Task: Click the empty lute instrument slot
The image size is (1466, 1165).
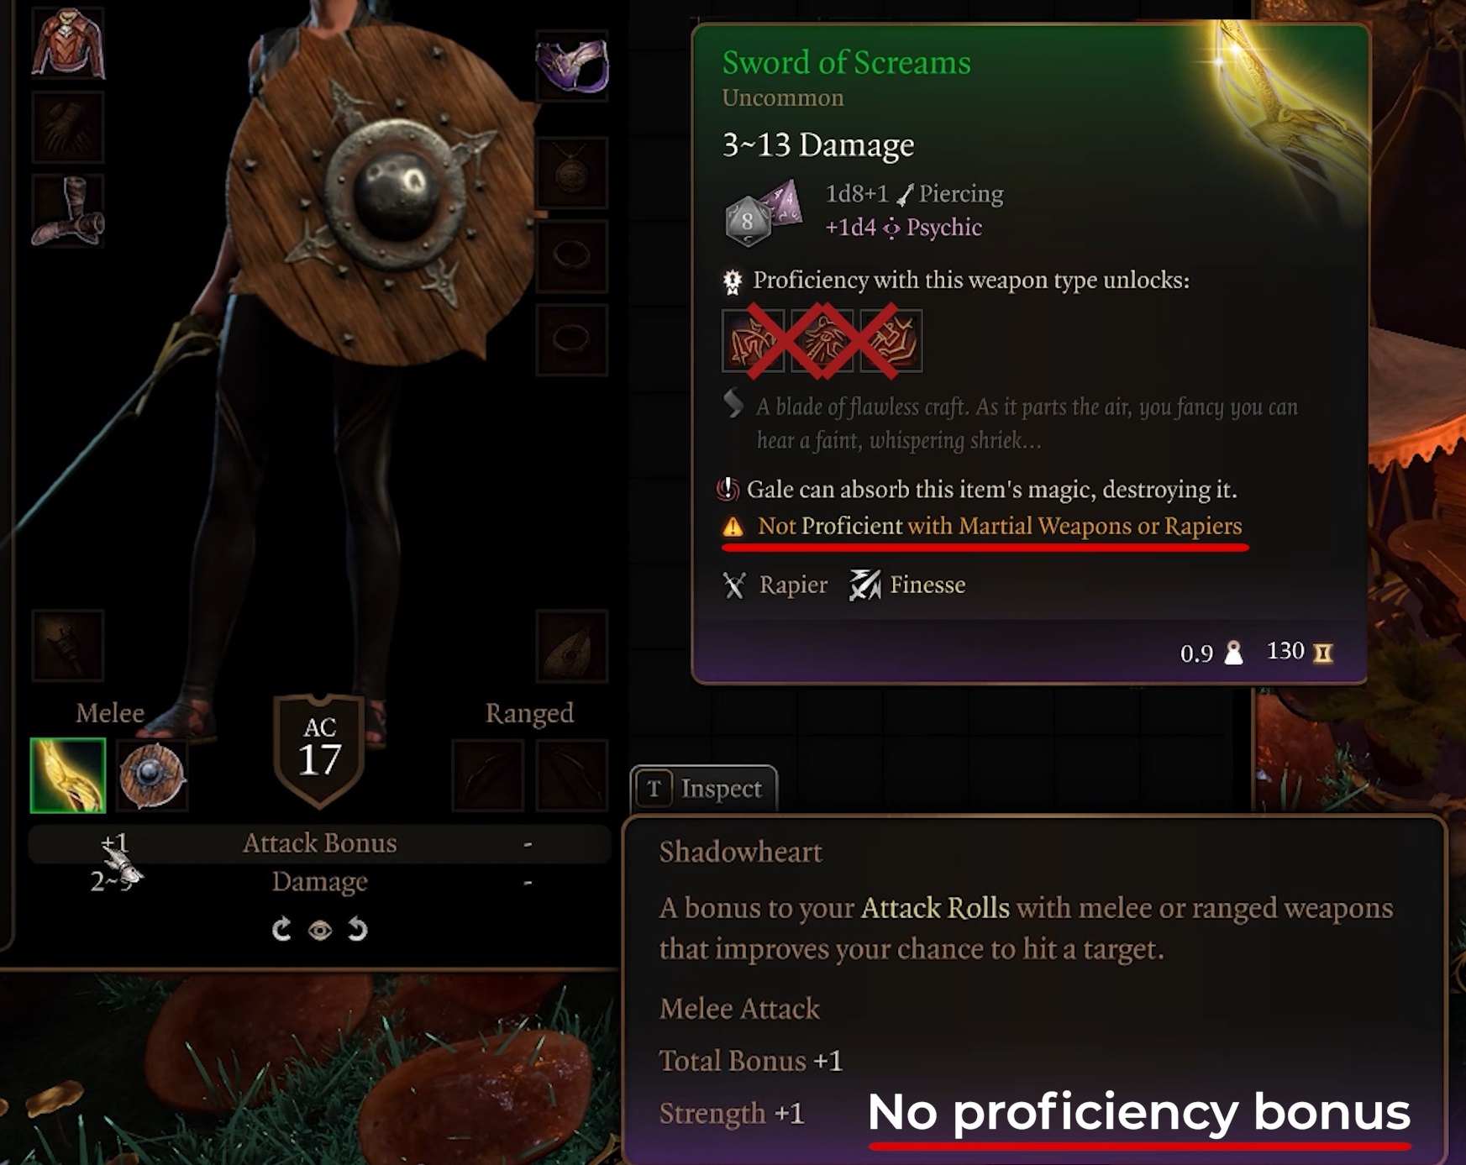Action: coord(571,645)
